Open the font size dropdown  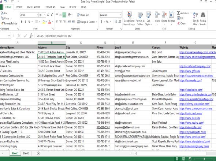coord(45,15)
